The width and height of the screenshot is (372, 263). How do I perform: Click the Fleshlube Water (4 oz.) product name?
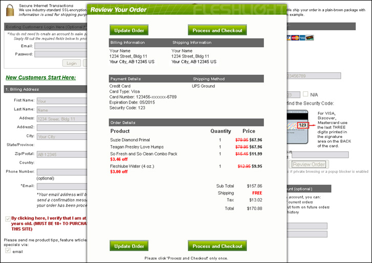coord(132,166)
